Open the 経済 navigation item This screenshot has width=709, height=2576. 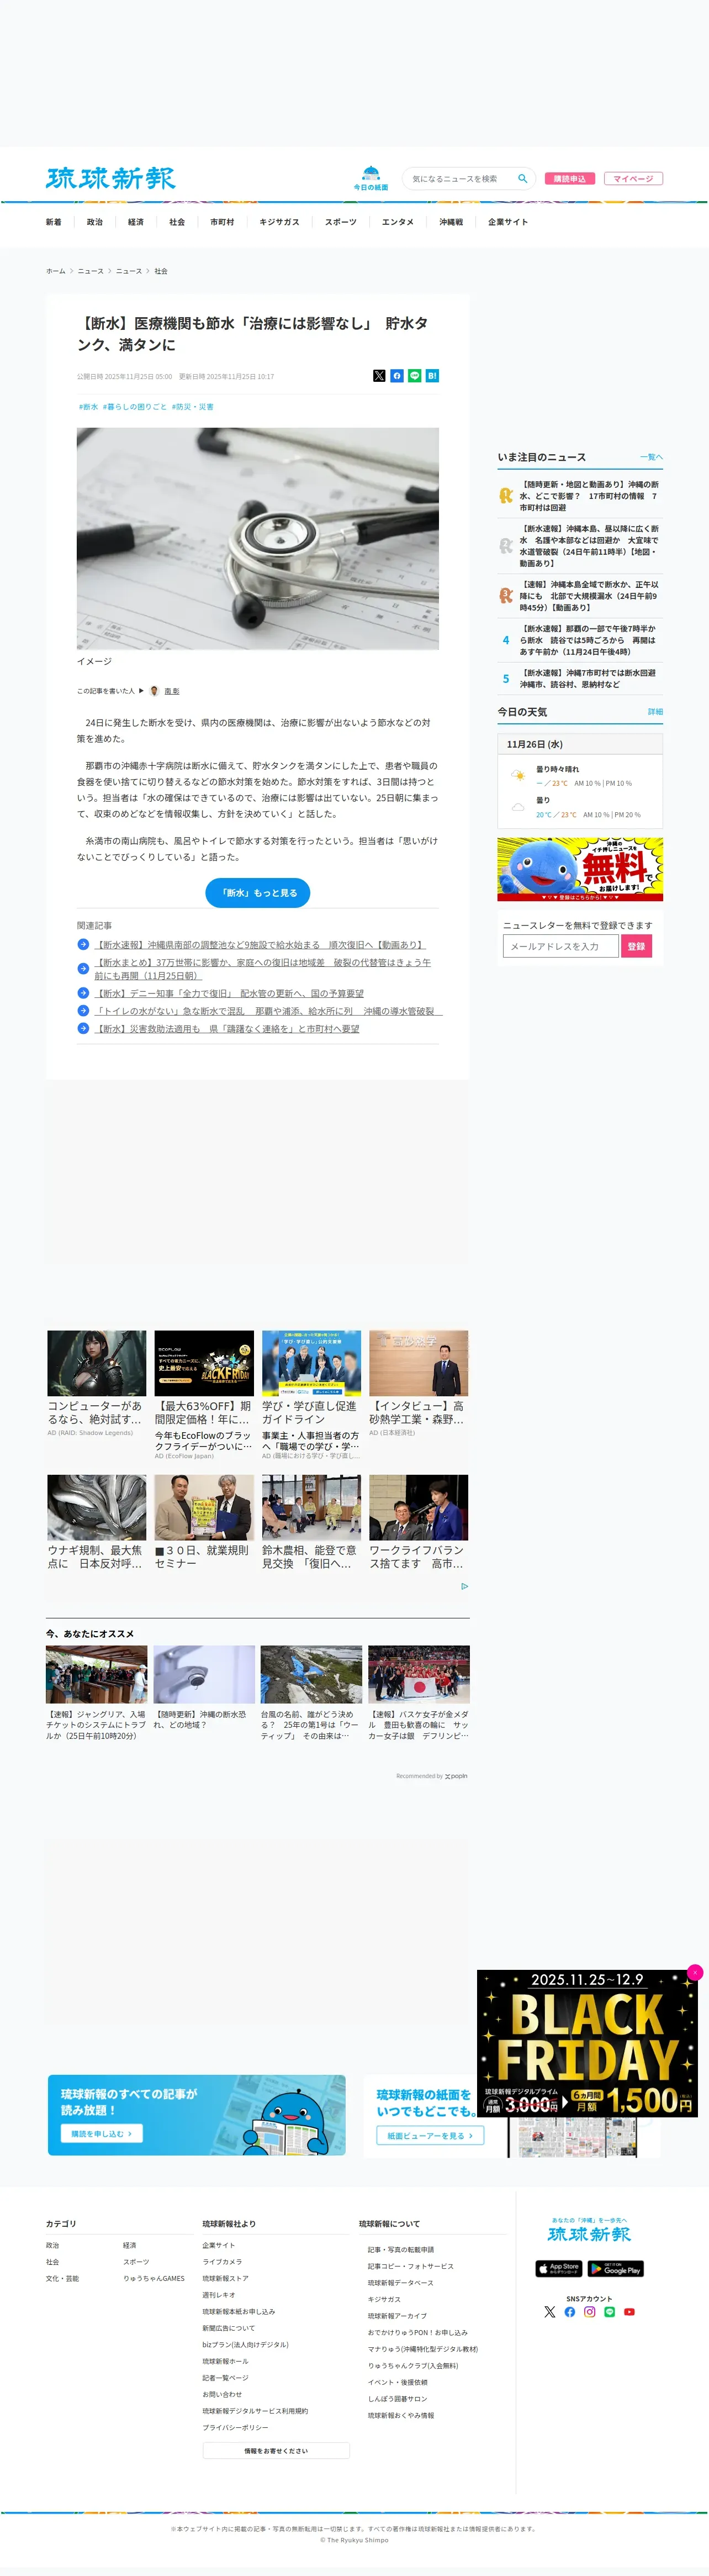[136, 222]
